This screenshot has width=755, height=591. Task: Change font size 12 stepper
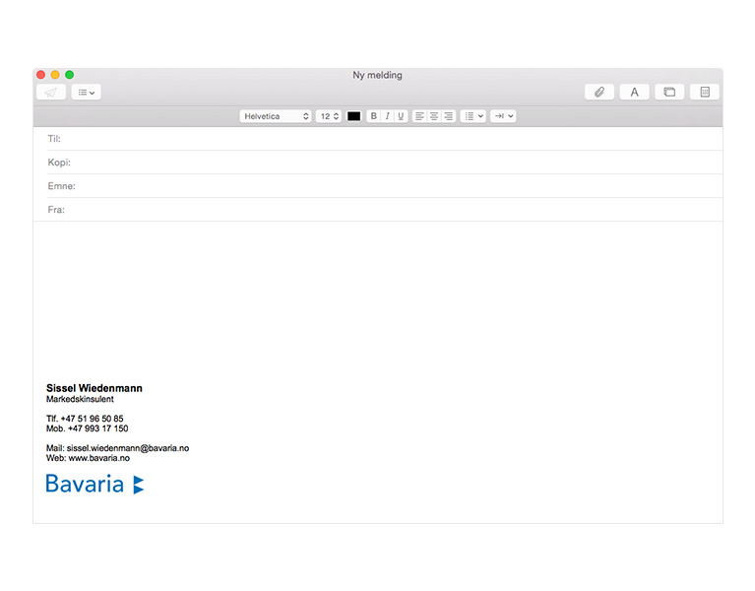click(x=329, y=116)
